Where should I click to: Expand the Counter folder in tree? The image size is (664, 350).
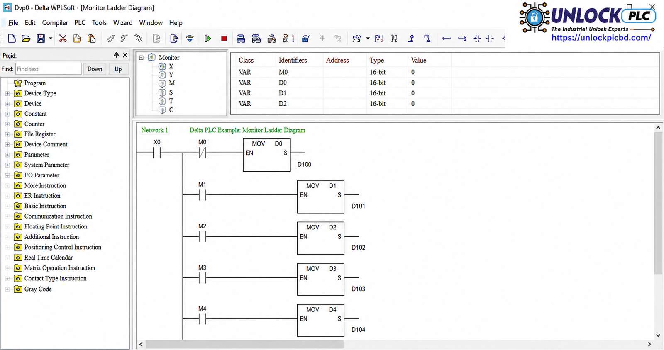tap(7, 124)
